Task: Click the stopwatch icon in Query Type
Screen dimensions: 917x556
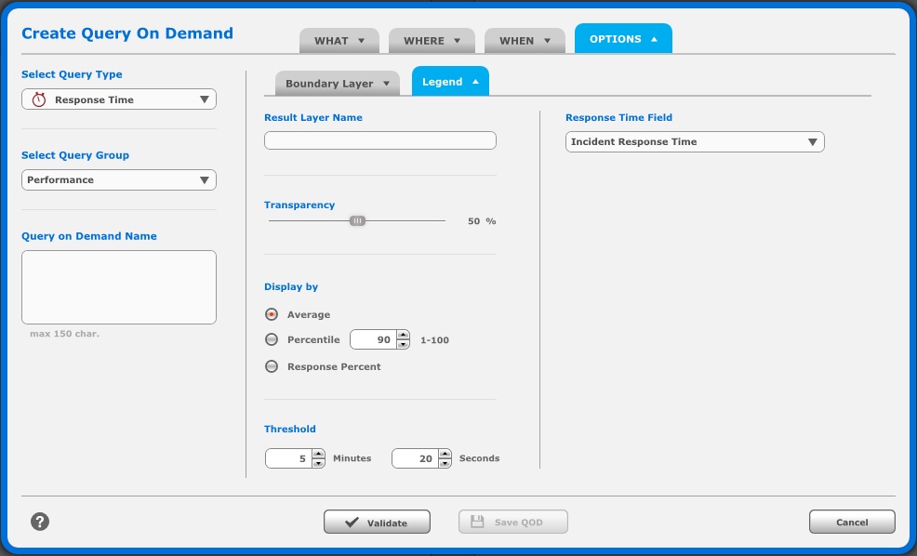Action: 38,99
